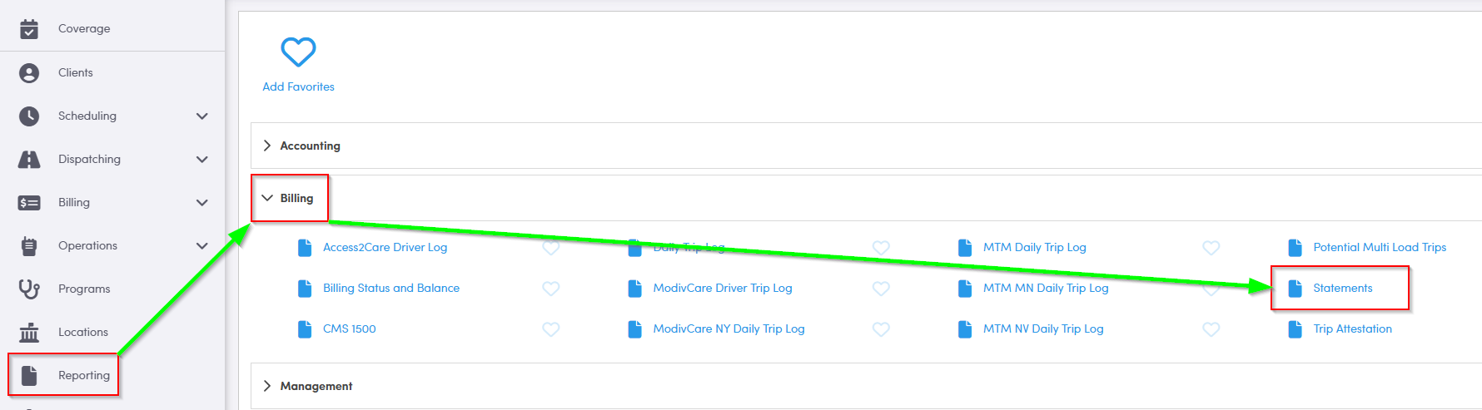This screenshot has height=410, width=1482.
Task: Expand the Management report section
Action: (x=267, y=386)
